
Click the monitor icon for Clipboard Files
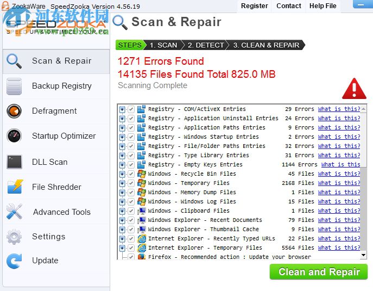(142, 211)
